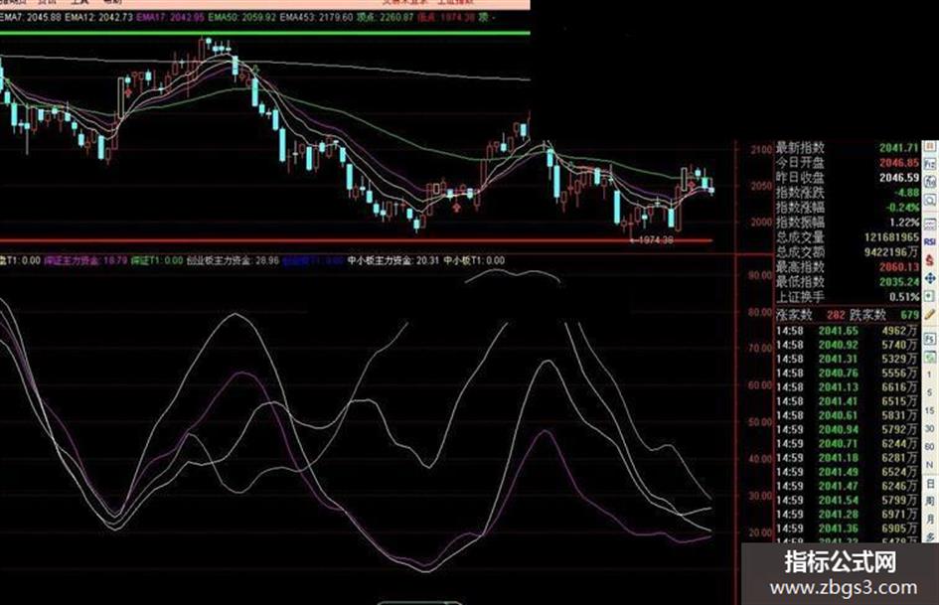The height and width of the screenshot is (605, 939).
Task: Click the icon directly above the magnifier
Action: [930, 181]
